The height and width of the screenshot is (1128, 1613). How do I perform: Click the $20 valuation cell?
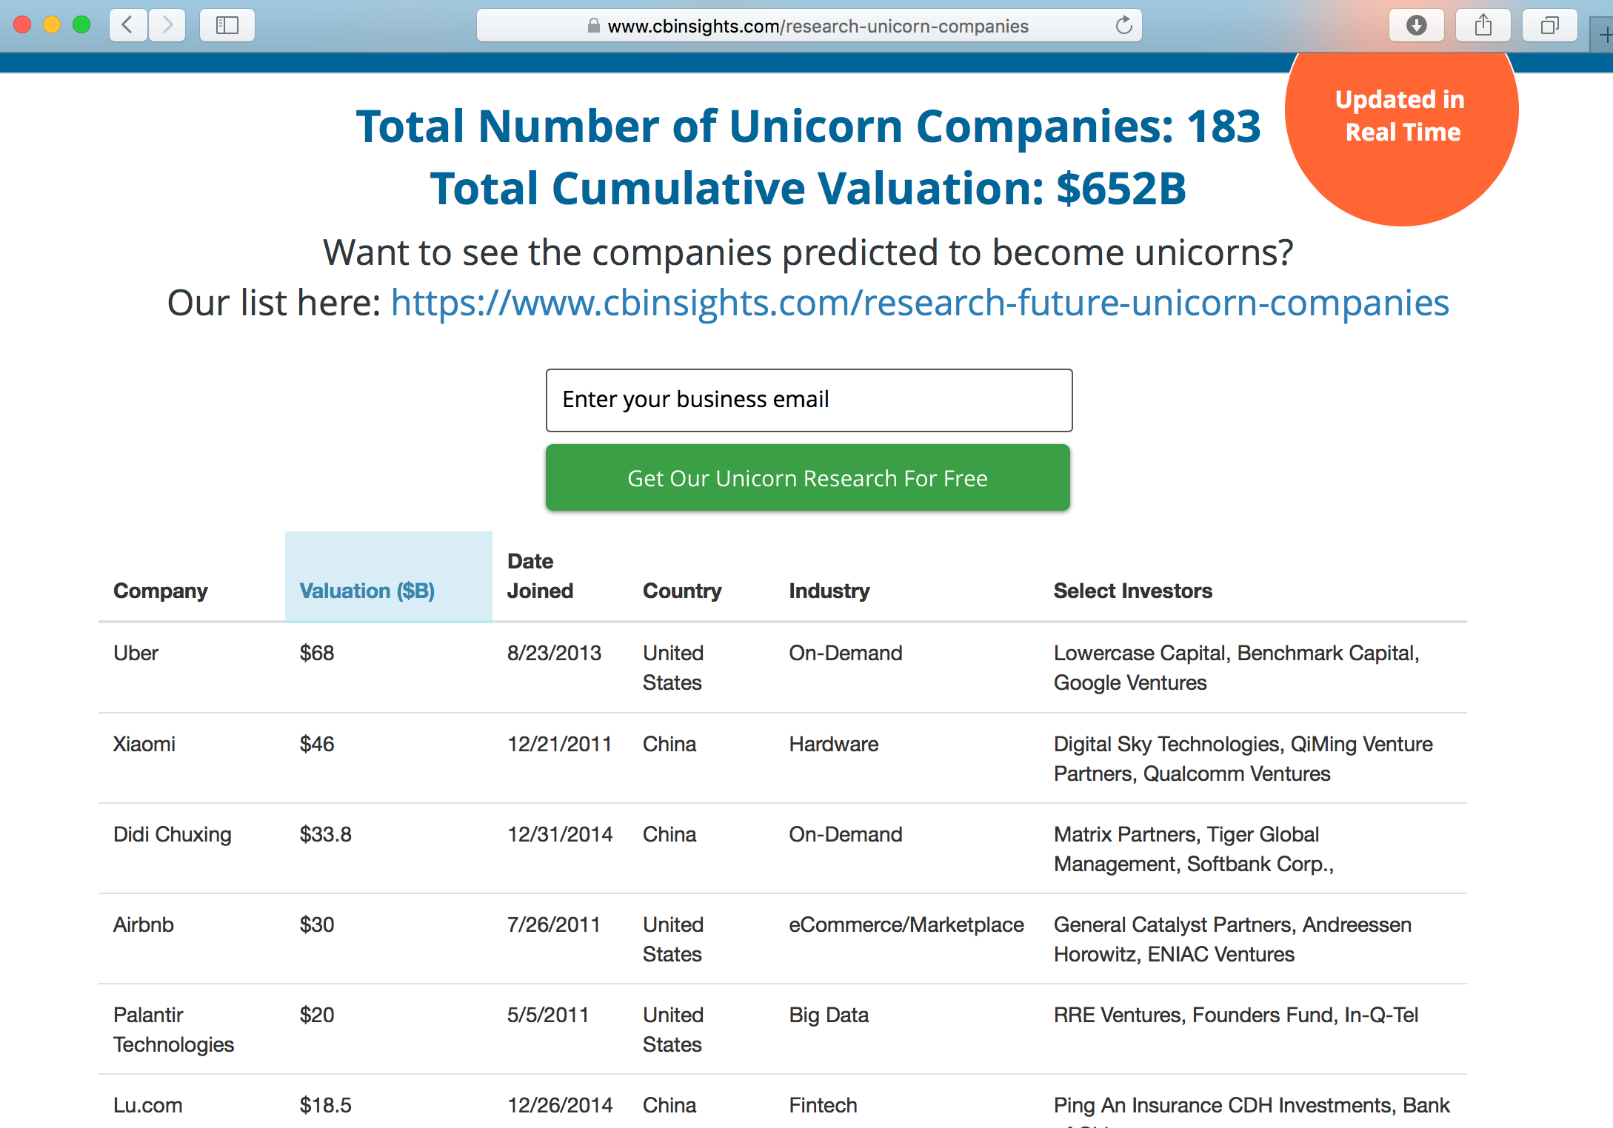pyautogui.click(x=317, y=1015)
